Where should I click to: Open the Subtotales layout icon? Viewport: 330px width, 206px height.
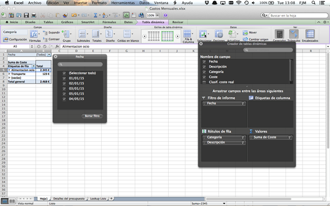[x=82, y=34]
